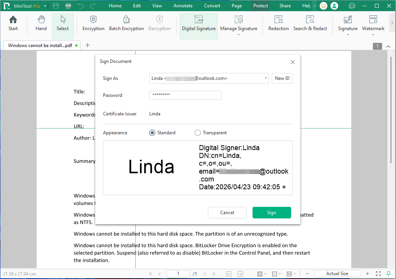
Task: Switch to the Protect ribbon tab
Action: click(261, 5)
